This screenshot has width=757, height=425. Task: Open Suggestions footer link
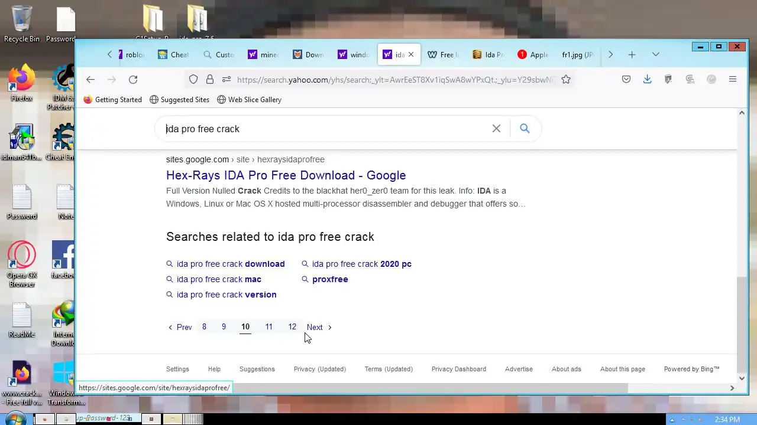tap(257, 369)
